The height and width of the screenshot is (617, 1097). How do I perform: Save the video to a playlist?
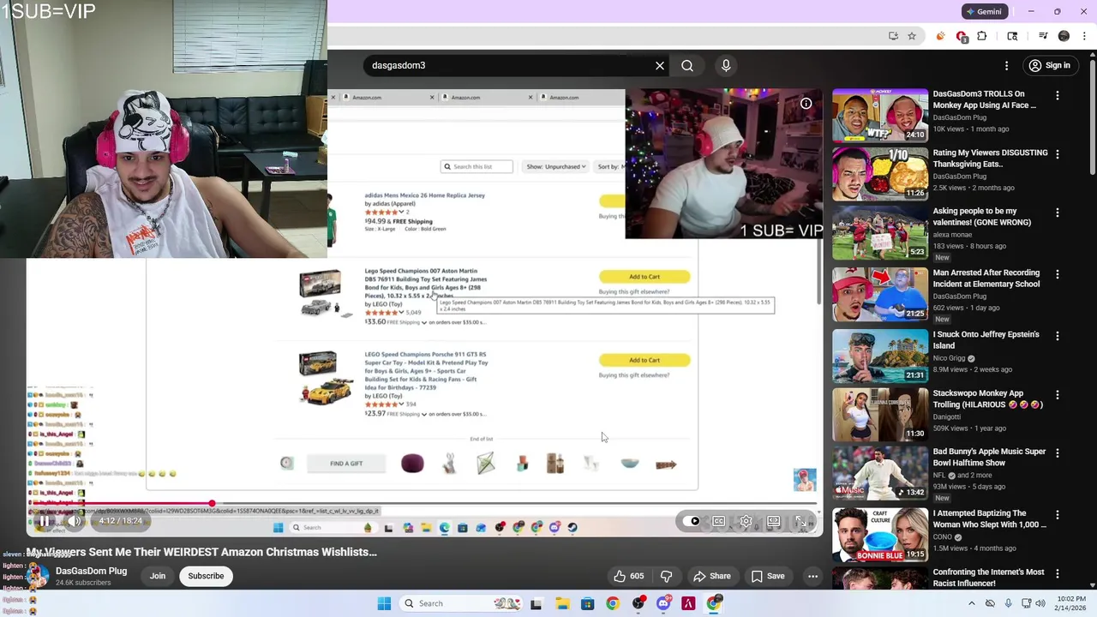click(768, 576)
